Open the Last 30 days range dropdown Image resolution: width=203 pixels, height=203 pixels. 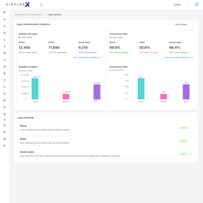184,24
